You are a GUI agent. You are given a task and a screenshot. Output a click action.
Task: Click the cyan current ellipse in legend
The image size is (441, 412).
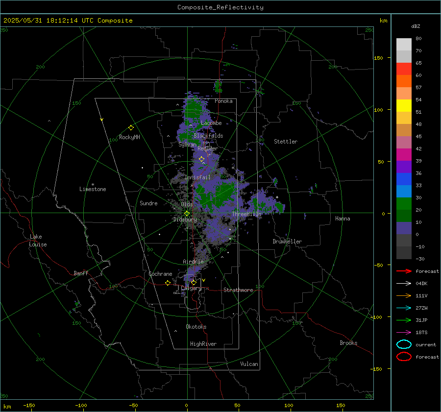tap(404, 344)
